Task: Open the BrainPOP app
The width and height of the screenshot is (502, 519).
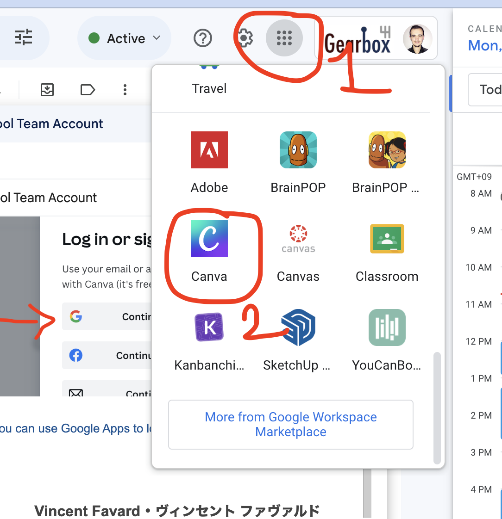Action: coord(298,162)
